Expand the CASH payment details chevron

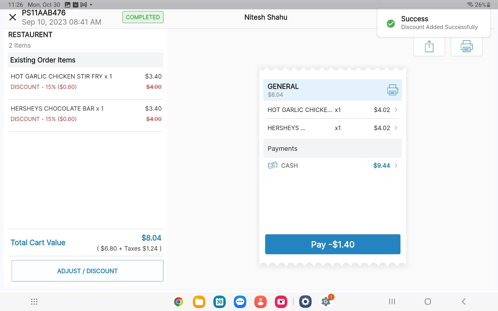[x=396, y=165]
